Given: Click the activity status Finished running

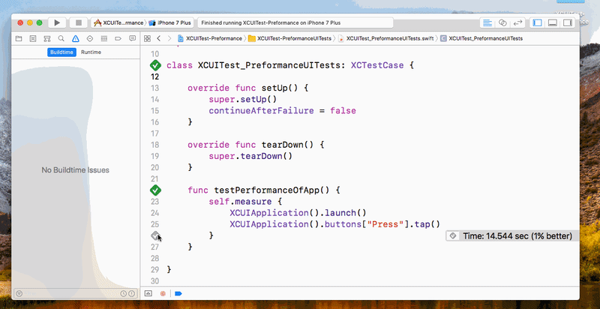Looking at the screenshot, I should pos(295,23).
